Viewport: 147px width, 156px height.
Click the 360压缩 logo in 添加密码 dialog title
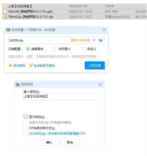coord(18,85)
